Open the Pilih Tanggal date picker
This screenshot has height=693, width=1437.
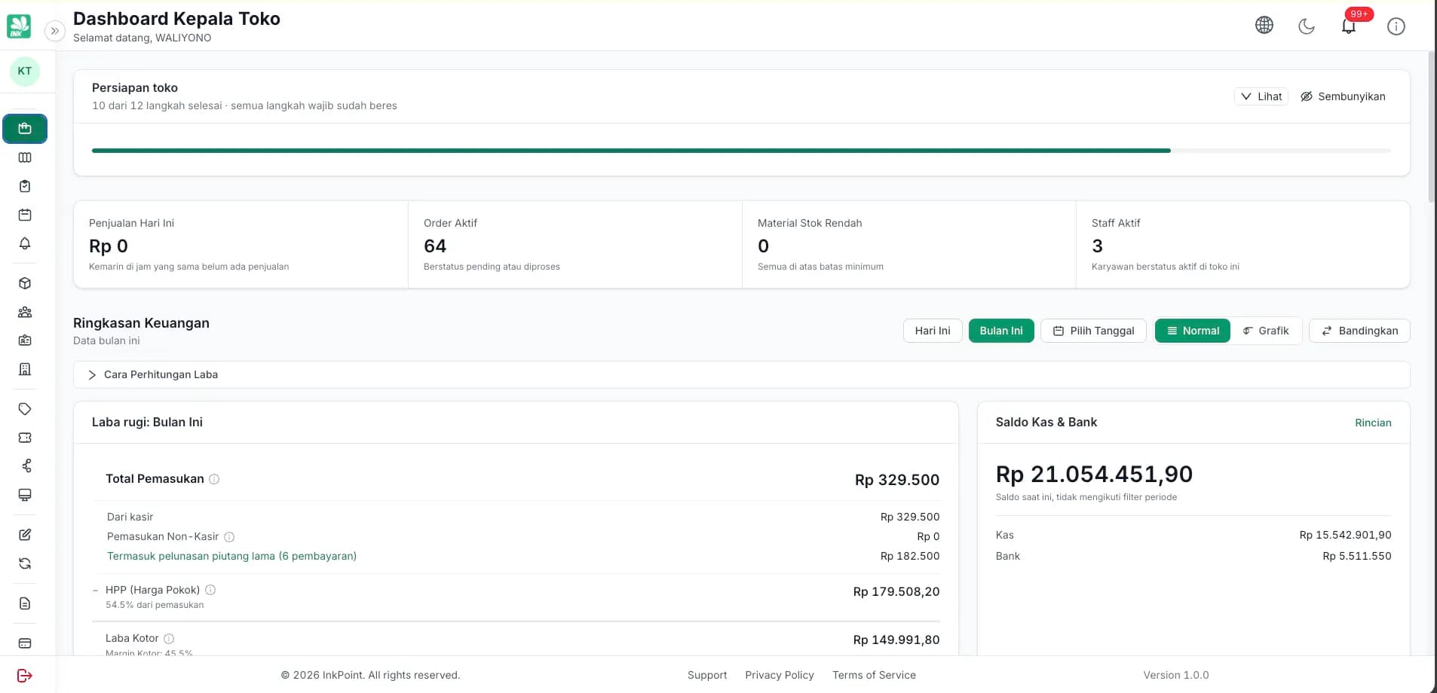[1093, 331]
